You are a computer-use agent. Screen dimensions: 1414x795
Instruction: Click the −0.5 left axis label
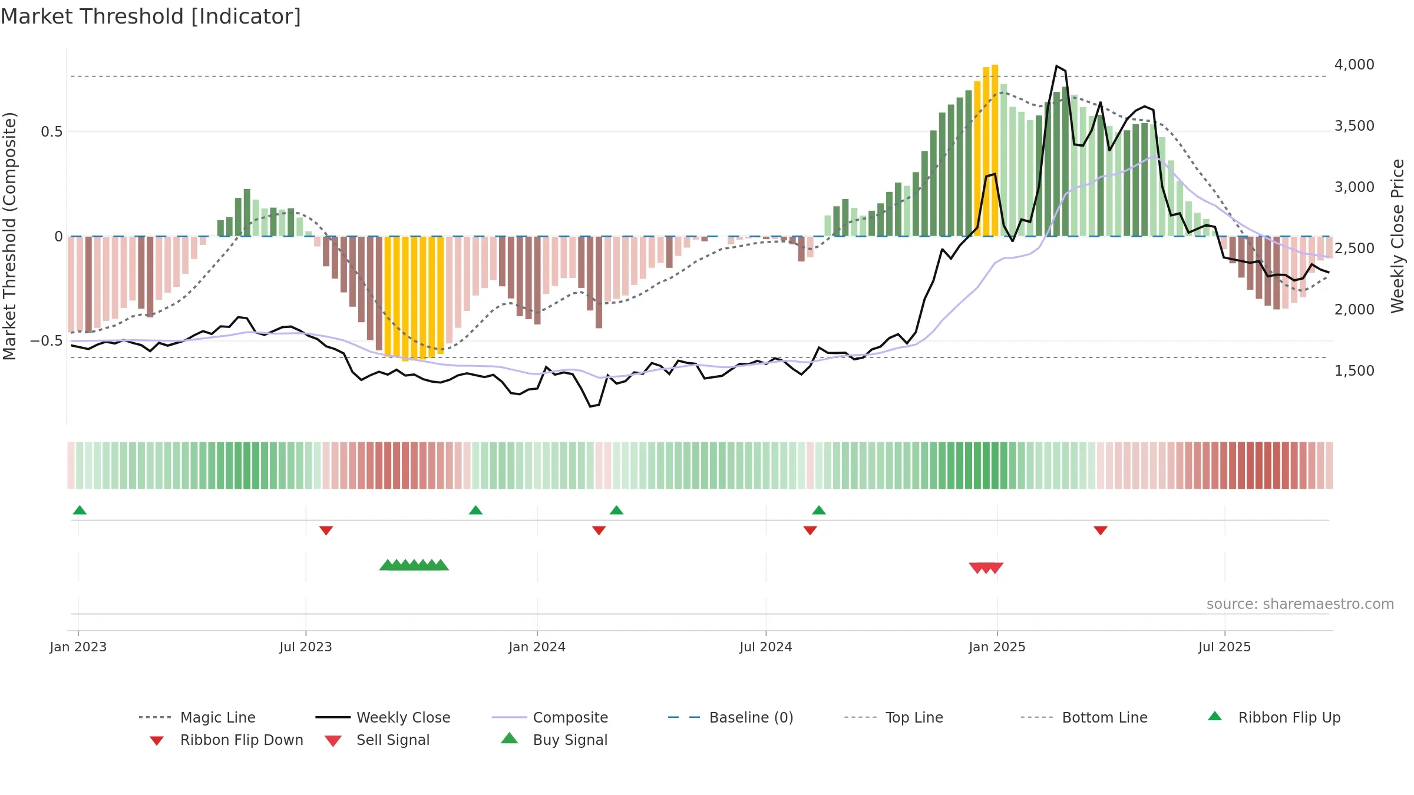pos(47,340)
